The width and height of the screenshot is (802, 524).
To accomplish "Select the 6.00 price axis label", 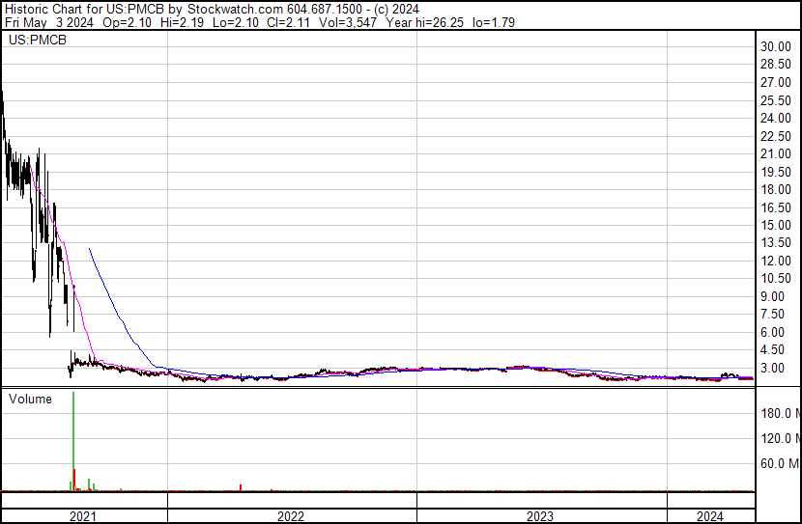I will pyautogui.click(x=772, y=332).
